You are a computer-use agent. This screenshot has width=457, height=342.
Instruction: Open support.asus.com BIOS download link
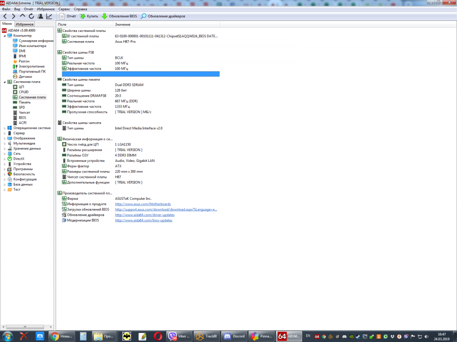[166, 209]
